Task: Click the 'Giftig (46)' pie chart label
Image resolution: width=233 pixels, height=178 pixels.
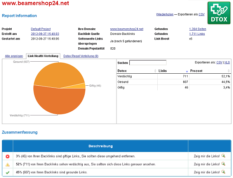Action: pos(95,86)
